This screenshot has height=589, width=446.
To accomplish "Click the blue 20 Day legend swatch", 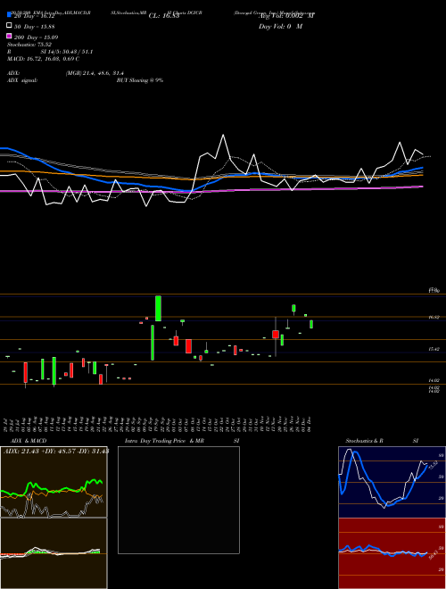I will [9, 15].
